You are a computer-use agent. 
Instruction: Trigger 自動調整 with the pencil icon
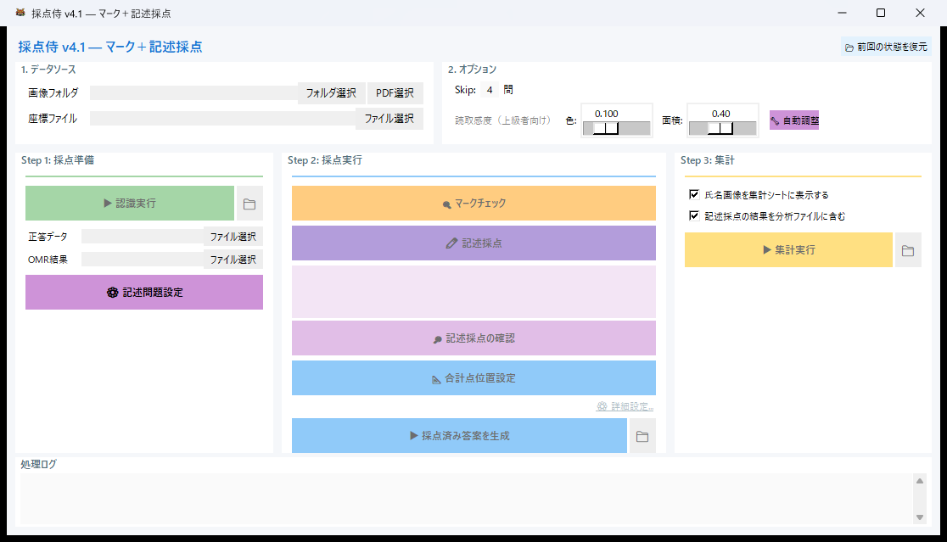[793, 120]
